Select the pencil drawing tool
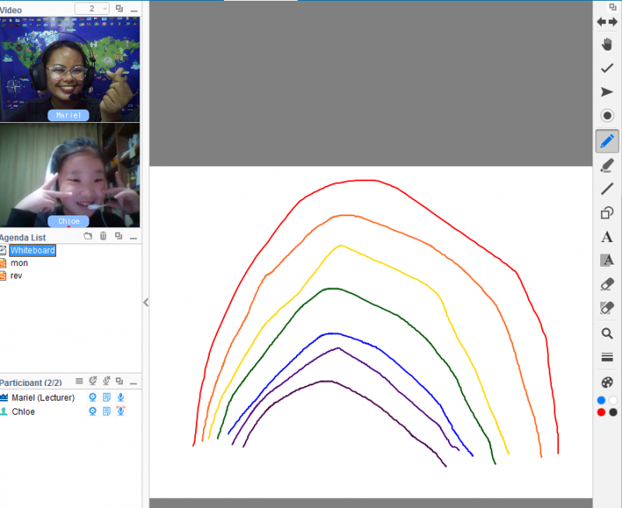The image size is (622, 508). (607, 141)
